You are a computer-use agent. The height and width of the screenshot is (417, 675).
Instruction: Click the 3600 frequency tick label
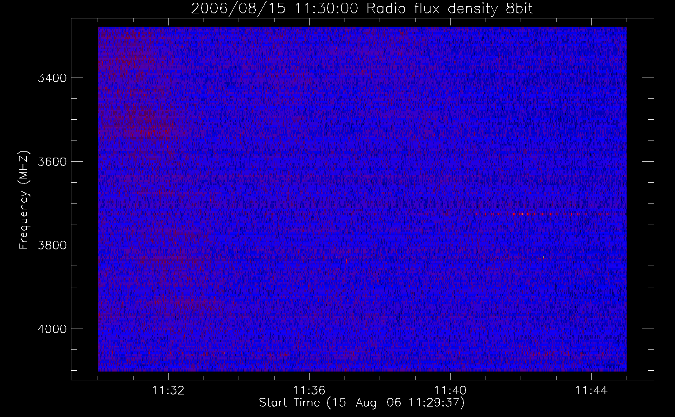pos(52,161)
